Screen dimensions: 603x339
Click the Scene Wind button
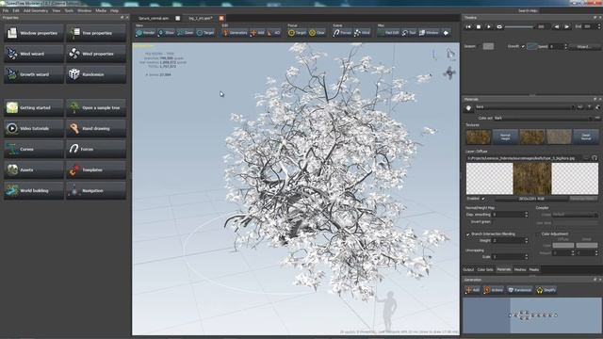[362, 33]
